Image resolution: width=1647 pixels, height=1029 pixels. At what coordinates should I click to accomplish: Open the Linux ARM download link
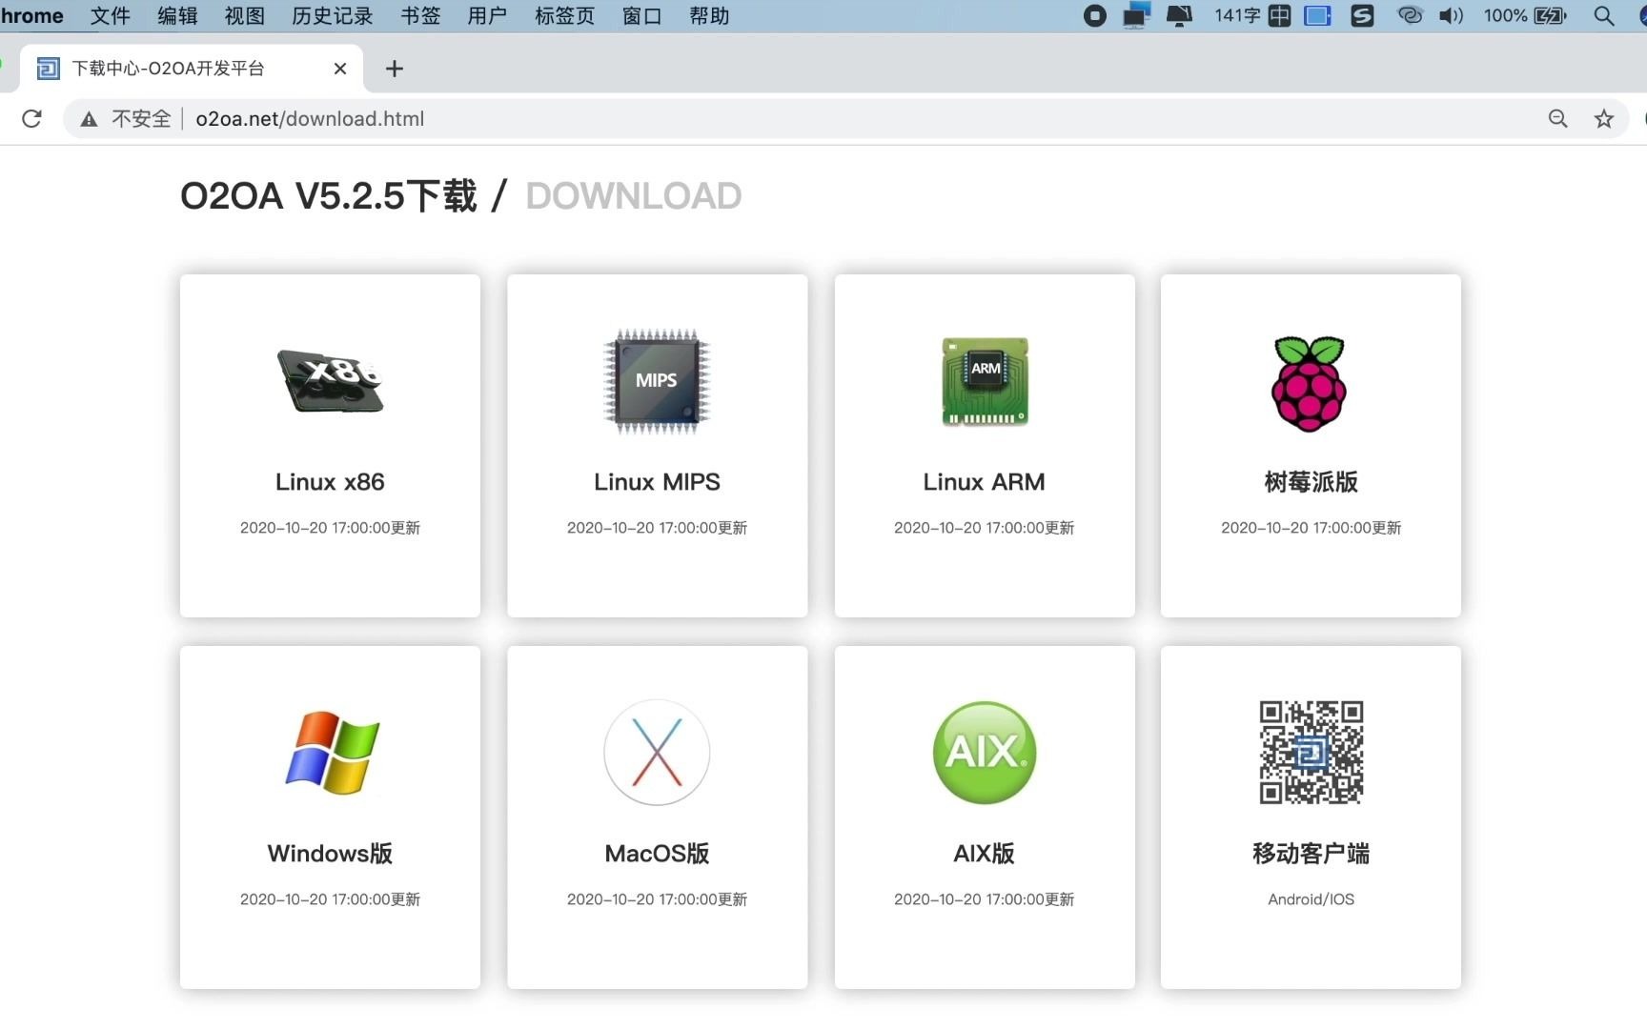984,482
